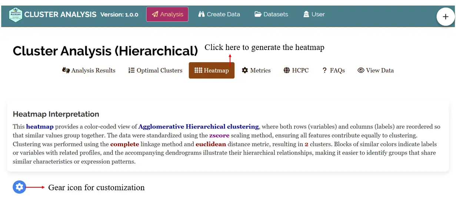
Task: Click the open folder Datasets icon
Action: [258, 14]
